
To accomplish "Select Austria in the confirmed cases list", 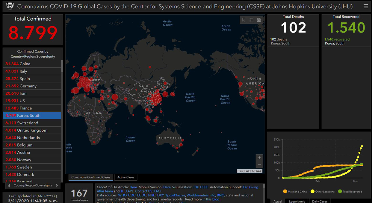I will 32,152.
